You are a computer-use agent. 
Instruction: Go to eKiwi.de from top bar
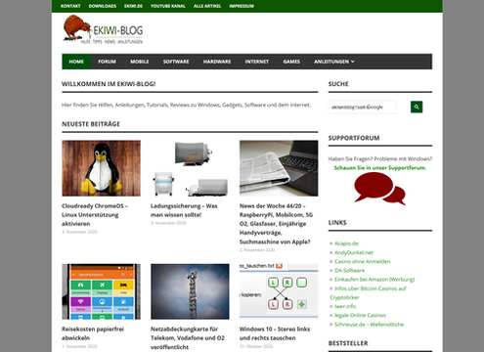(133, 6)
